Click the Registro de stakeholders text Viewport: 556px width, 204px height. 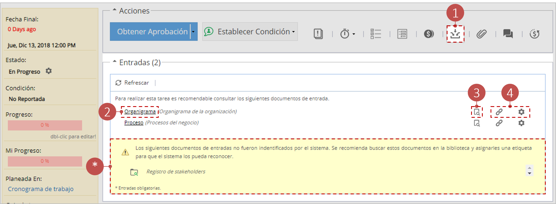pos(176,172)
